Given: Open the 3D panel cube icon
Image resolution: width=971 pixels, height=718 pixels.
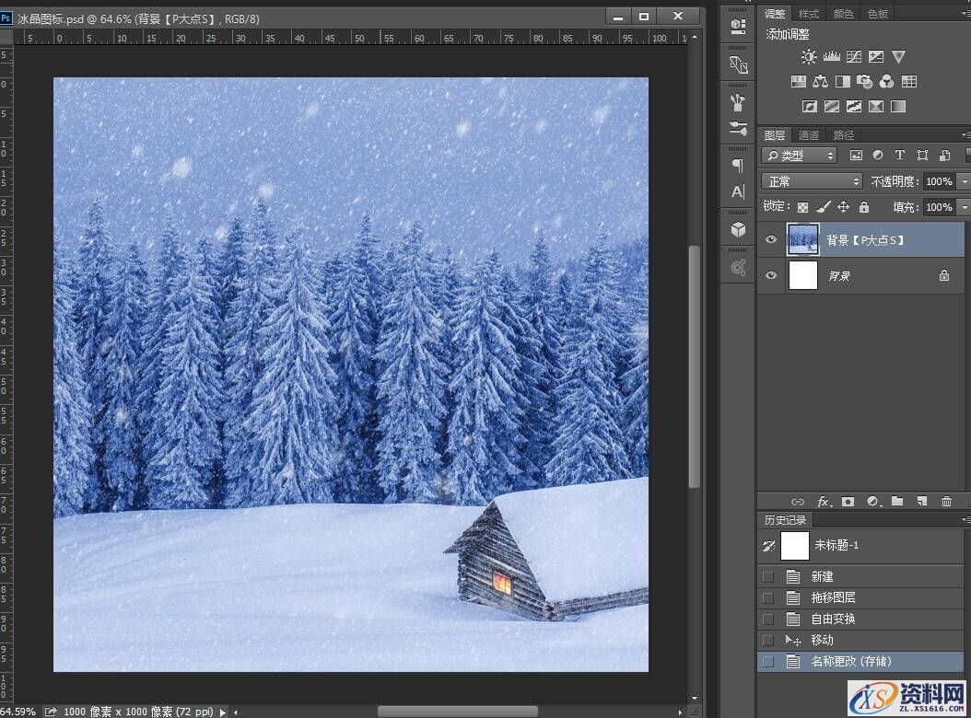Looking at the screenshot, I should click(x=738, y=228).
